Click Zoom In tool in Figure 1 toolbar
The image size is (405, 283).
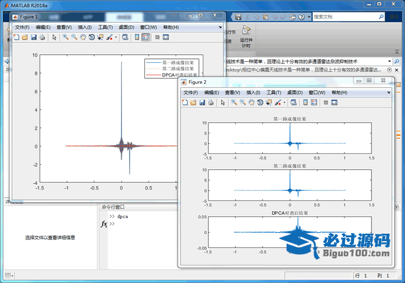66,37
